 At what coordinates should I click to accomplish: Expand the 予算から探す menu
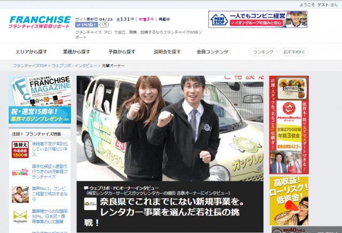[121, 52]
